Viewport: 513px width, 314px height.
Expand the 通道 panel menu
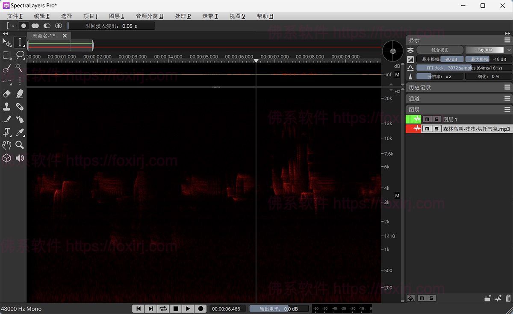point(507,99)
